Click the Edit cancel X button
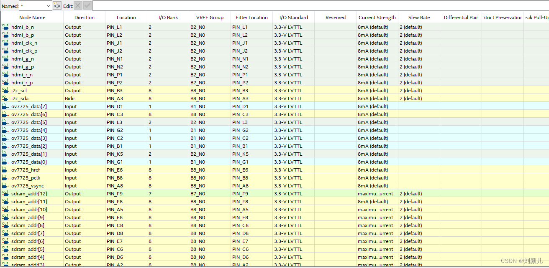This screenshot has width=549, height=268. pos(78,6)
